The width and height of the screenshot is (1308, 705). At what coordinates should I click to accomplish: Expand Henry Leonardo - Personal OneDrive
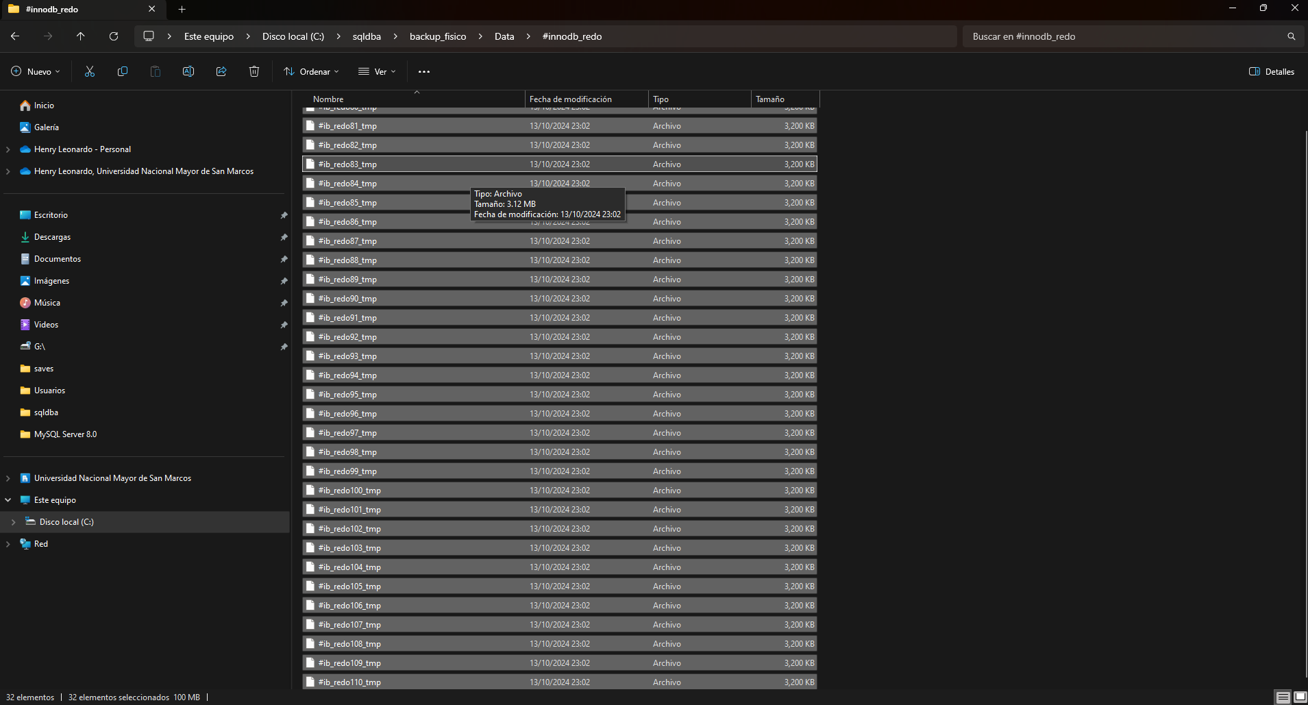tap(8, 149)
